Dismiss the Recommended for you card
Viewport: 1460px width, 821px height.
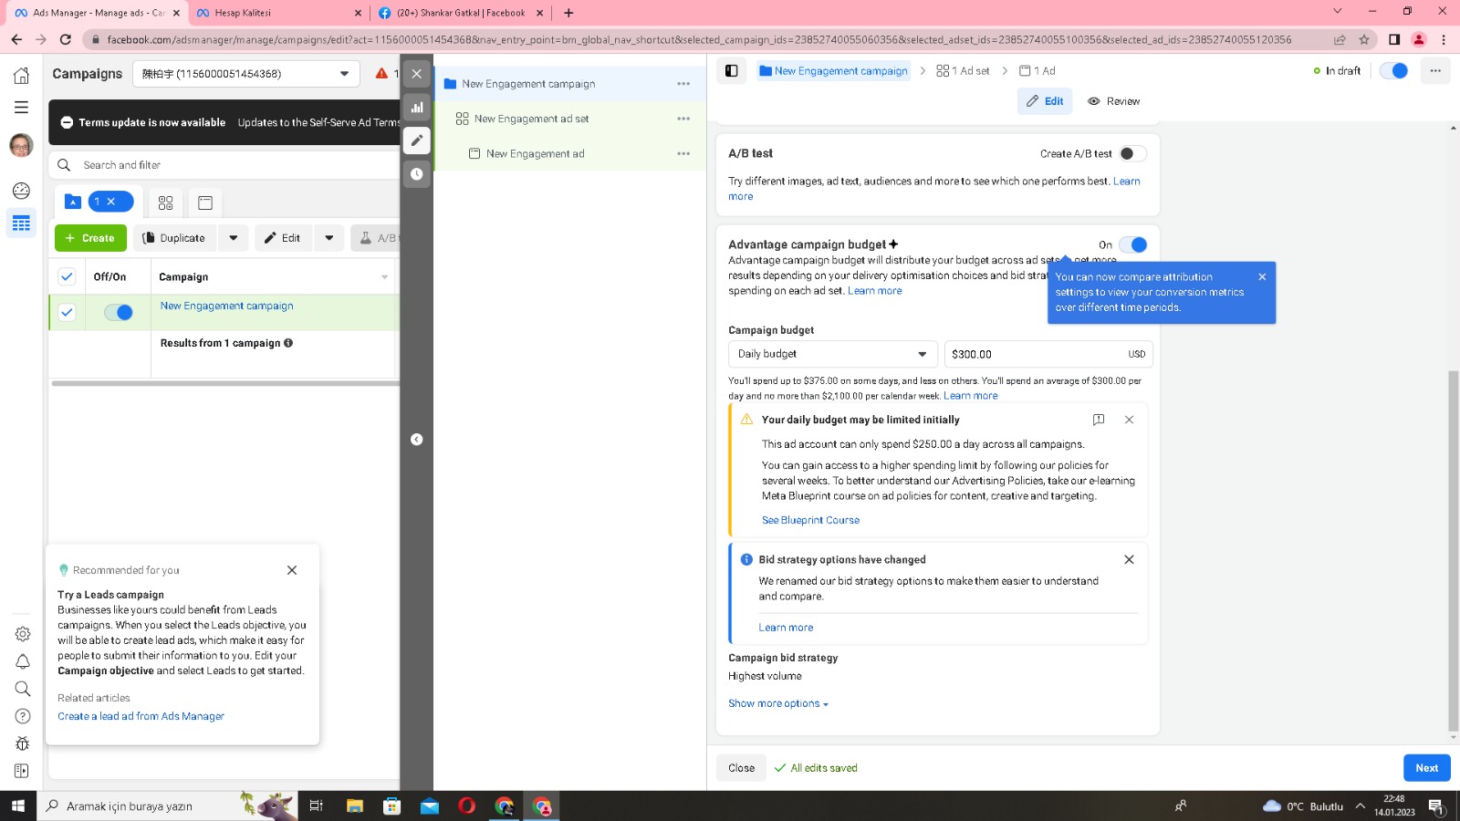292,570
